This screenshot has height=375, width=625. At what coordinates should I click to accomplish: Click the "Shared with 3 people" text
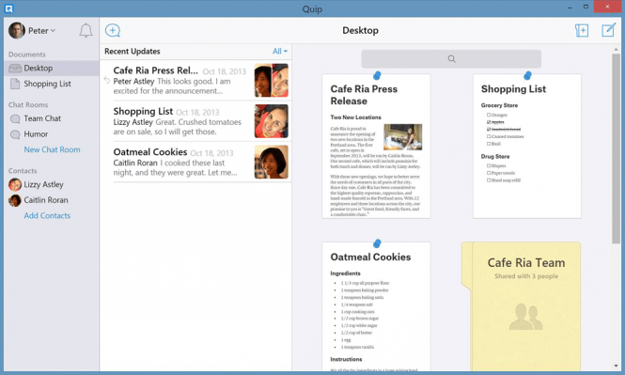pyautogui.click(x=526, y=276)
